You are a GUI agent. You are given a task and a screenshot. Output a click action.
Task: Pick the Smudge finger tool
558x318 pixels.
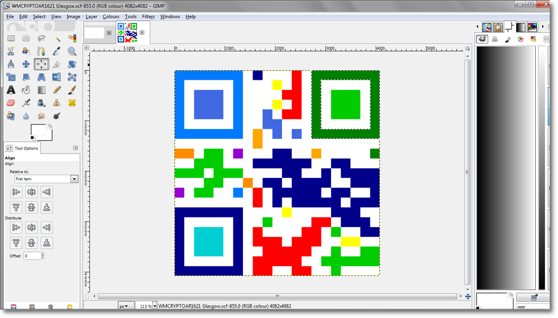(x=41, y=116)
